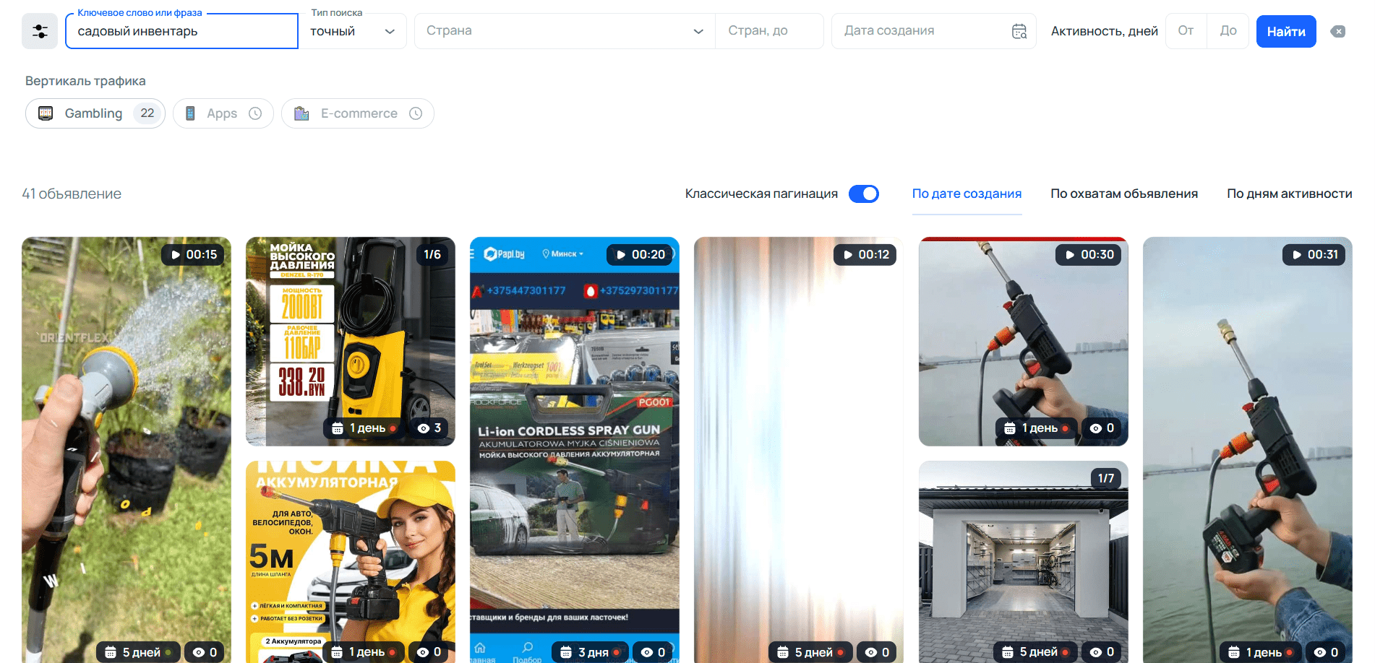Open the Papi.by cordless spray gun ad
1375x663 pixels.
coord(575,450)
